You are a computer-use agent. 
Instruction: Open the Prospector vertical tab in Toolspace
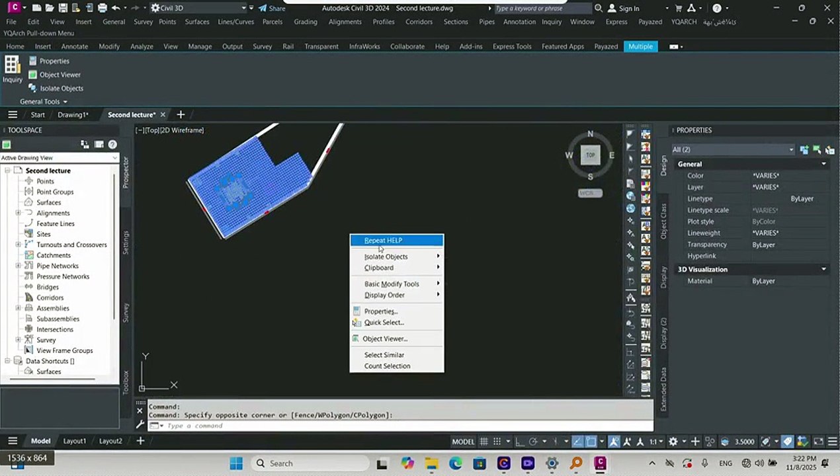click(x=126, y=172)
